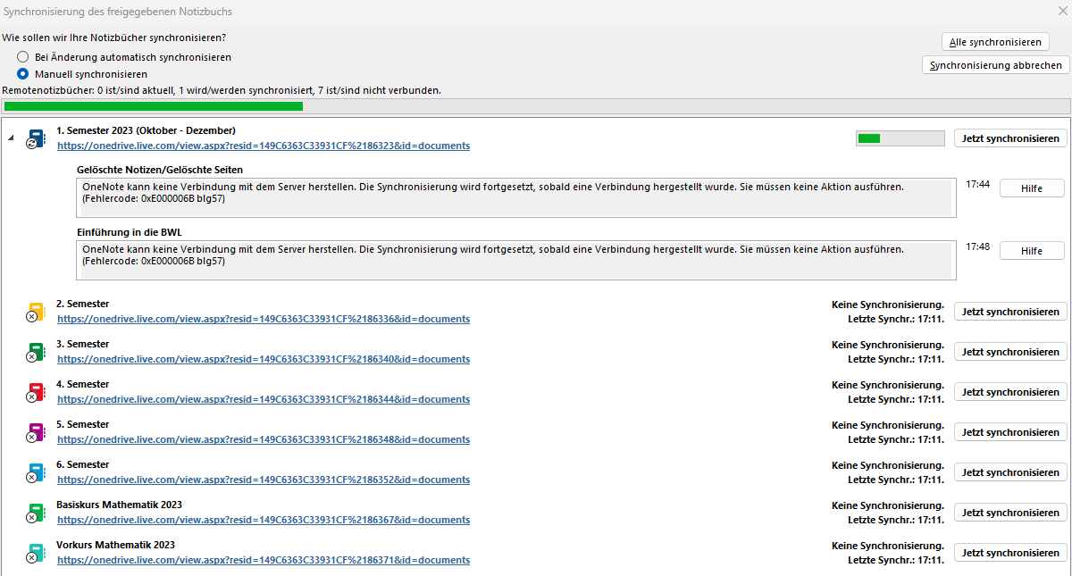Open the 1. Semester 2023 OneDrive link
This screenshot has height=576, width=1072.
264,146
